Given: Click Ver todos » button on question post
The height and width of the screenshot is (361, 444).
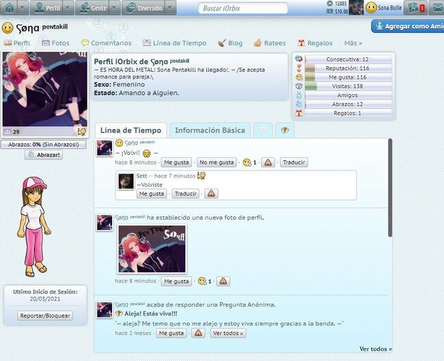Looking at the screenshot, I should [228, 333].
